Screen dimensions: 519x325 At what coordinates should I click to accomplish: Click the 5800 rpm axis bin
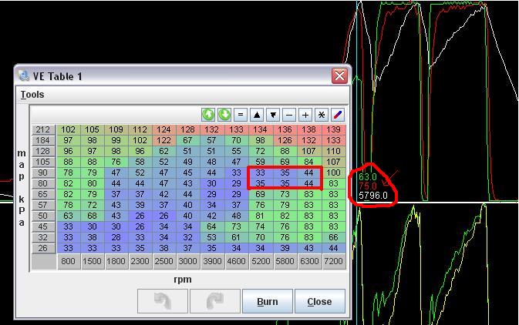[x=285, y=262]
